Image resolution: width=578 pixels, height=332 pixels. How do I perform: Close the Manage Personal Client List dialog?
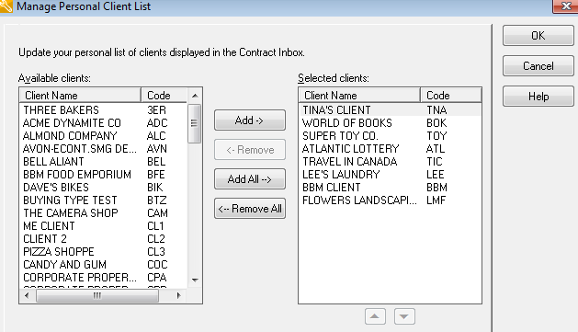pyautogui.click(x=566, y=6)
